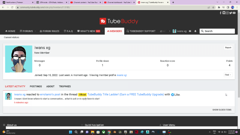Open the YouTube icon in header
This screenshot has height=135, width=240.
pos(234,13)
